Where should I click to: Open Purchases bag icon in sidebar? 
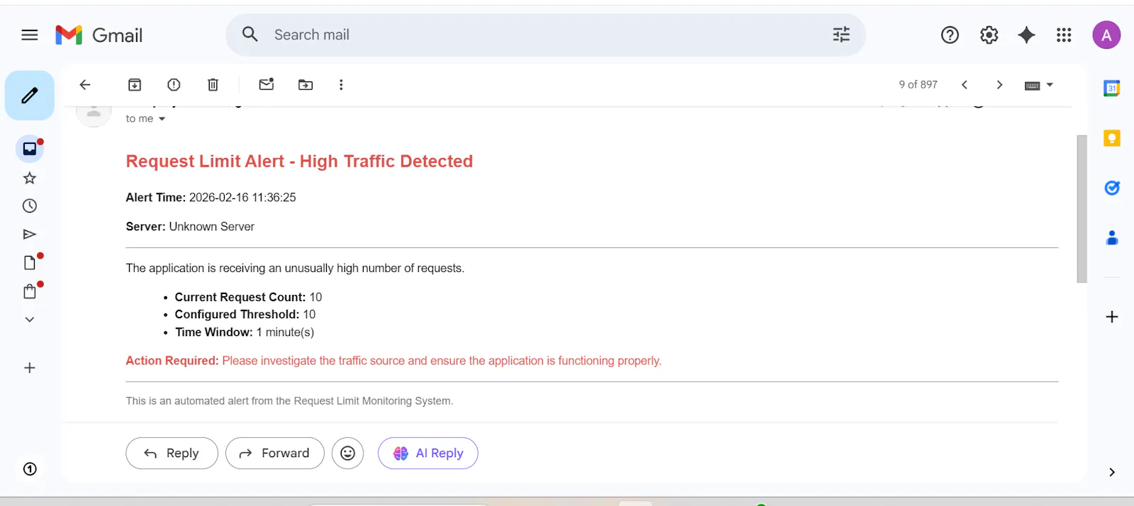[x=30, y=291]
